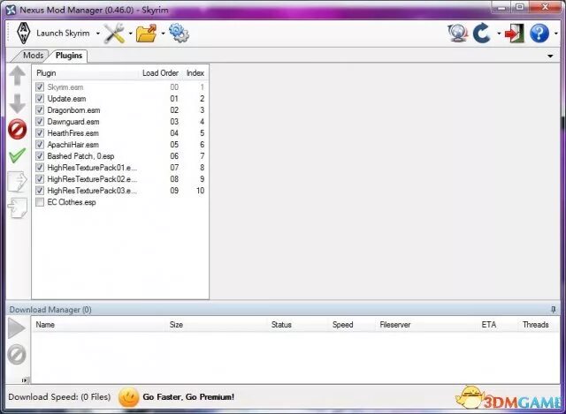
Task: Click the Go Faster, Go Premium! link
Action: [x=188, y=397]
